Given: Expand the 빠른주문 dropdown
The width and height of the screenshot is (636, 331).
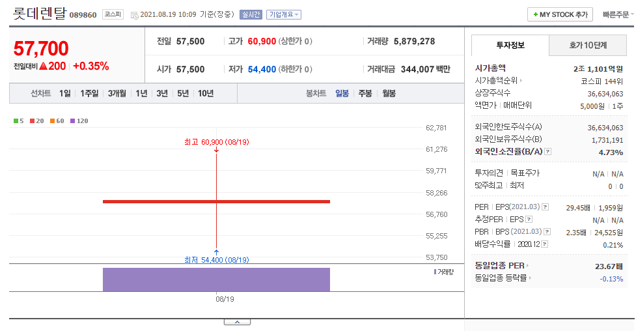Looking at the screenshot, I should (618, 14).
